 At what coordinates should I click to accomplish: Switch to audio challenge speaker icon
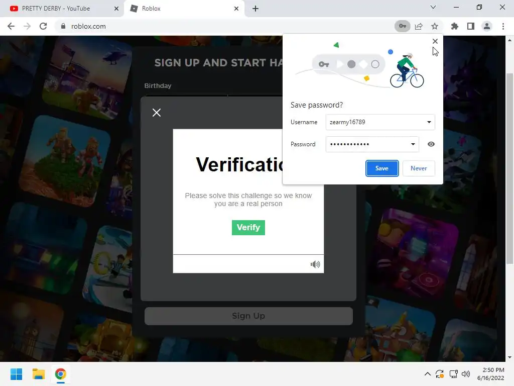coord(315,264)
